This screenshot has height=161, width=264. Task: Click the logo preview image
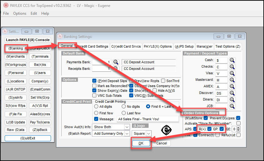166,130
